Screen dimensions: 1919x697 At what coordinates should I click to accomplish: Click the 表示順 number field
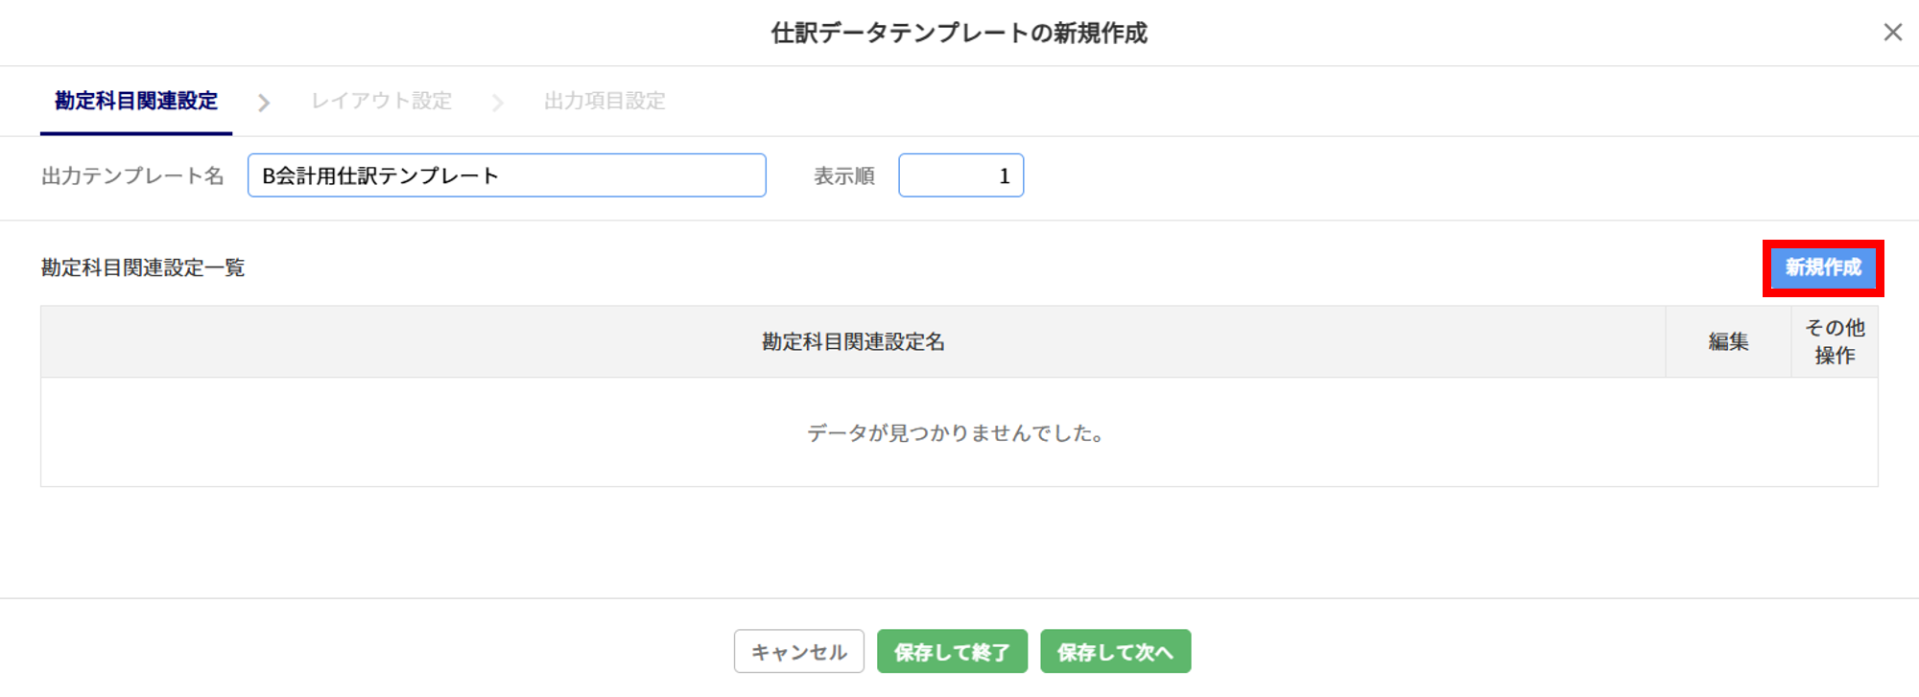[x=960, y=175]
